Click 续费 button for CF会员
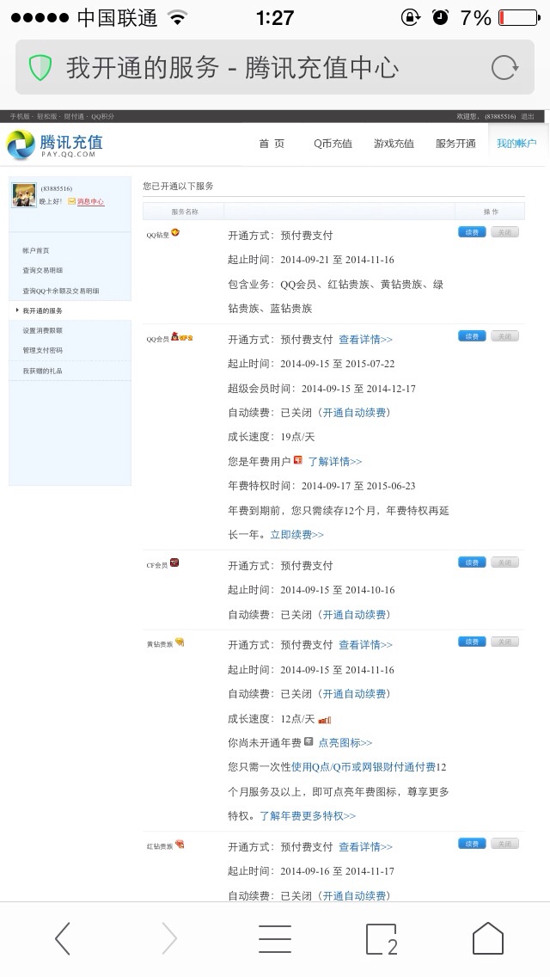Image resolution: width=550 pixels, height=977 pixels. click(472, 562)
